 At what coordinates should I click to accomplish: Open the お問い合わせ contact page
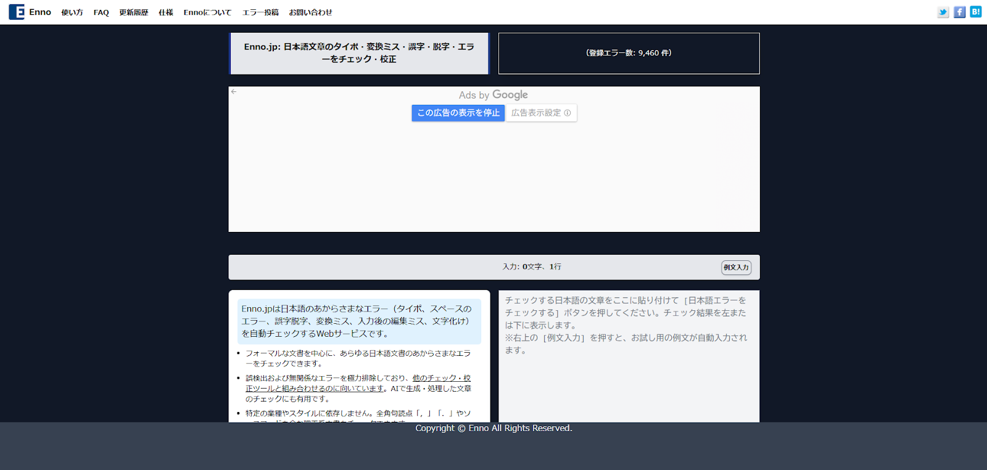point(310,13)
